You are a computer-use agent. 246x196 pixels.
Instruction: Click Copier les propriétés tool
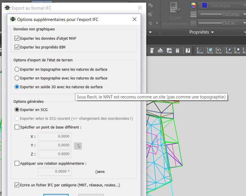(175, 14)
